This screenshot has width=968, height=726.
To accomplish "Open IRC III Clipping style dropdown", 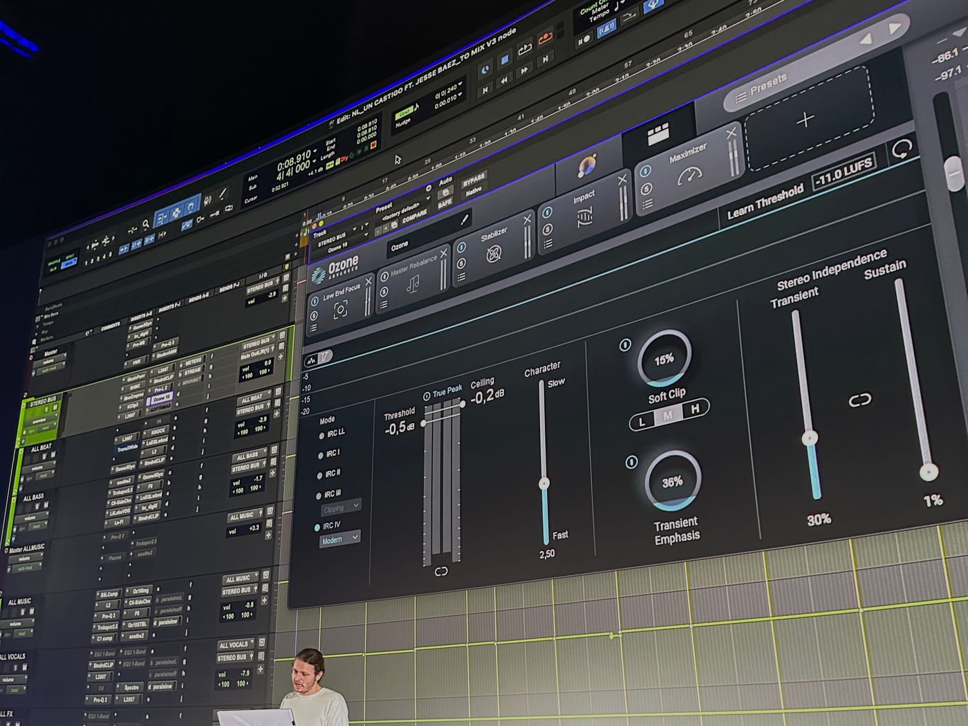I will 341,508.
